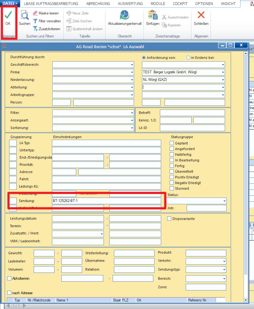Click the Suchen magnifier icon
Screen dimensions: 254x309
pyautogui.click(x=25, y=15)
